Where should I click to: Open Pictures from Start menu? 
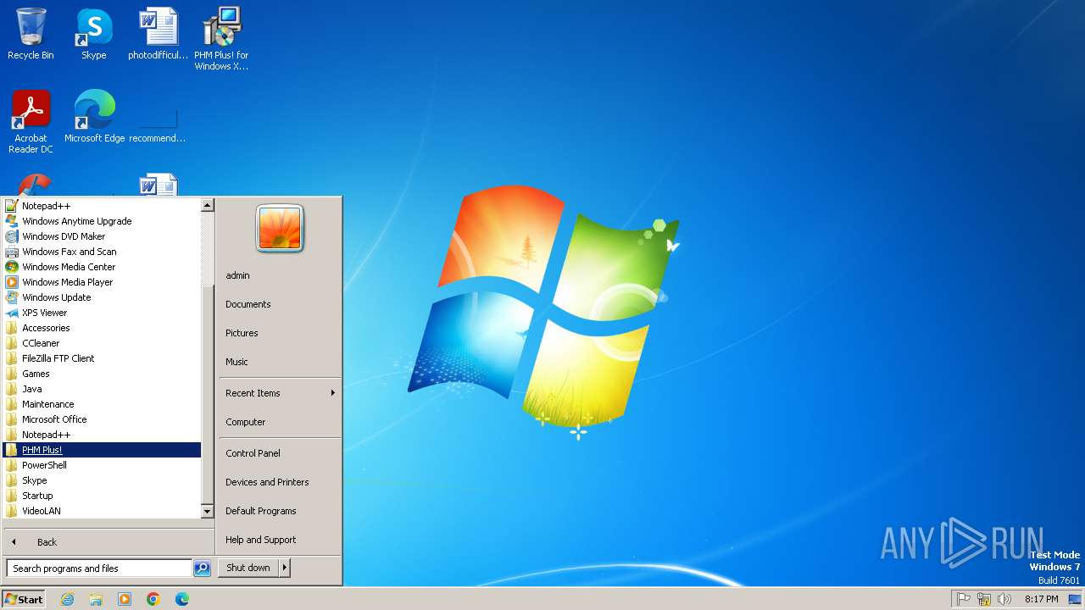pos(280,333)
